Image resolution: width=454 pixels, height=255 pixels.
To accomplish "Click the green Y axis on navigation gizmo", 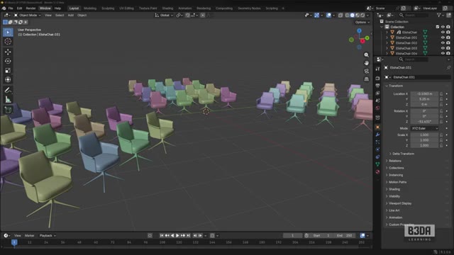I will point(367,38).
